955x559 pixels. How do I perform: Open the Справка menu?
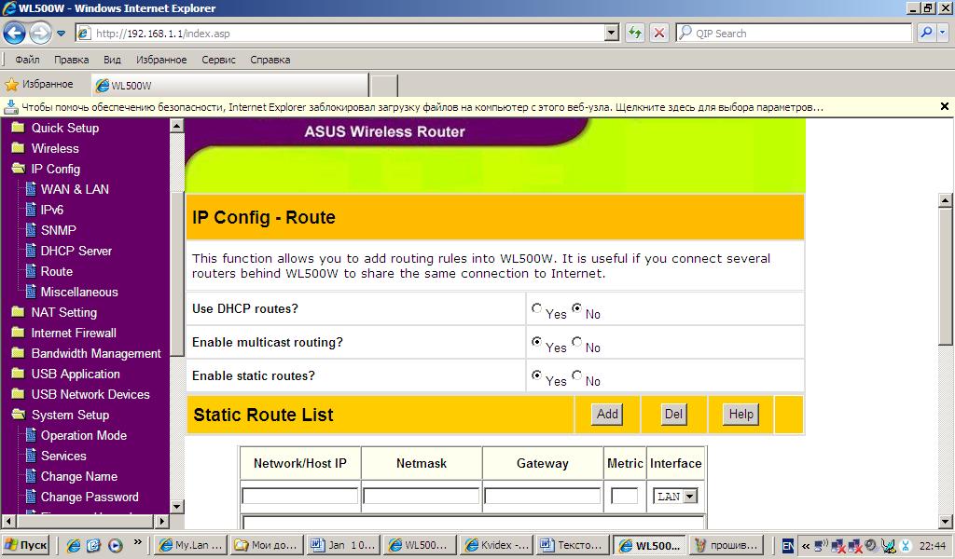coord(270,60)
